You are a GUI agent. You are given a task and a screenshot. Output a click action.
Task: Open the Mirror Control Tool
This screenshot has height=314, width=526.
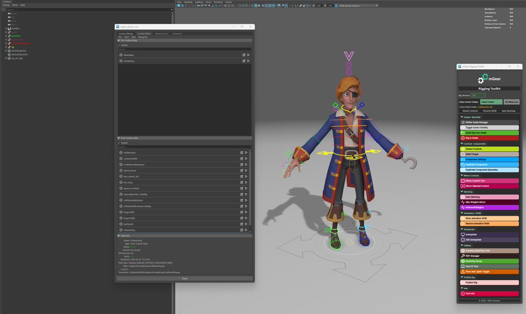489,180
